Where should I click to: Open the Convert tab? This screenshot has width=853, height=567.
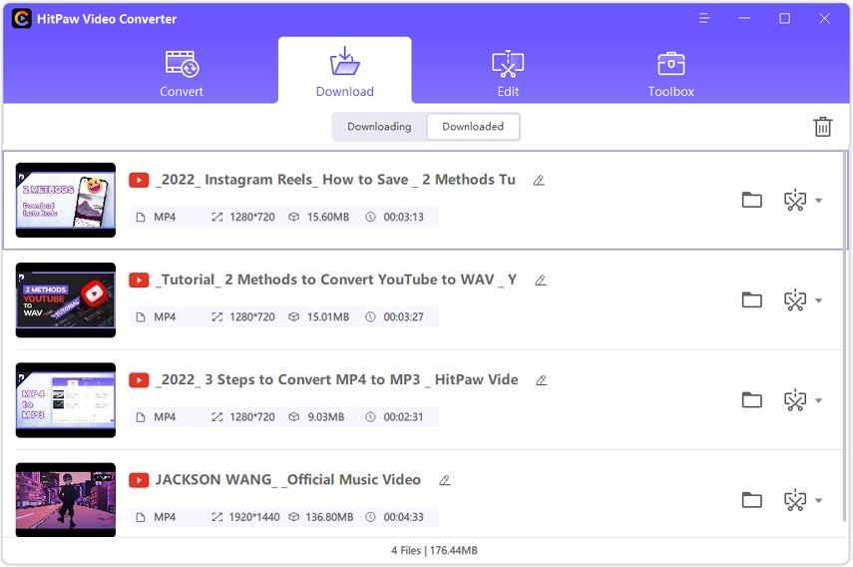coord(182,74)
